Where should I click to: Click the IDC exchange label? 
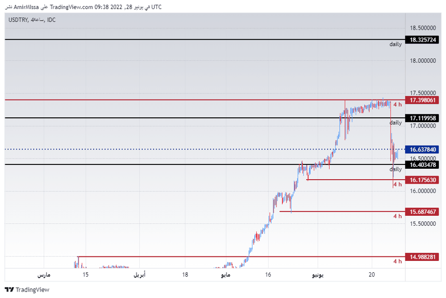point(51,20)
